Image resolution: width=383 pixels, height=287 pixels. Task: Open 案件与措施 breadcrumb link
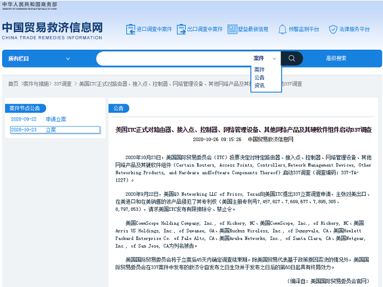[36, 84]
